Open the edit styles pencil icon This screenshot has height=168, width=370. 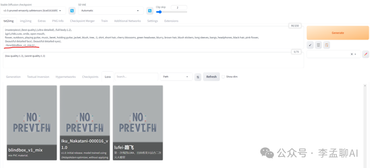click(x=366, y=54)
